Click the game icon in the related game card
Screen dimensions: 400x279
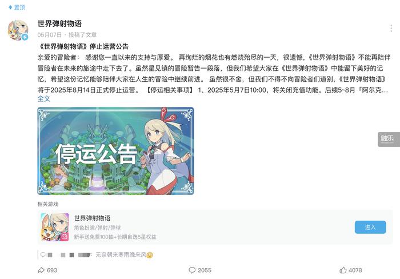55,227
